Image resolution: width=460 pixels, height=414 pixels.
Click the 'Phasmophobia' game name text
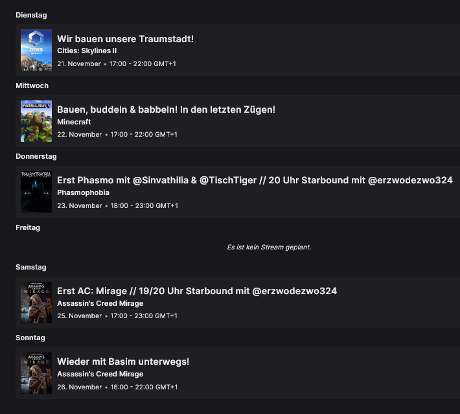(x=84, y=193)
